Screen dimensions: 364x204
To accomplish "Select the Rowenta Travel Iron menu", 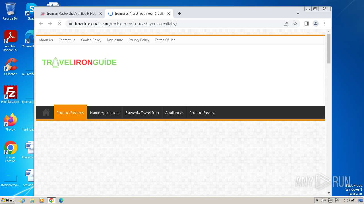I will (142, 112).
